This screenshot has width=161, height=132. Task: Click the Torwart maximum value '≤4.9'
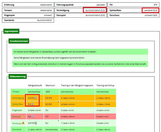click(x=48, y=92)
